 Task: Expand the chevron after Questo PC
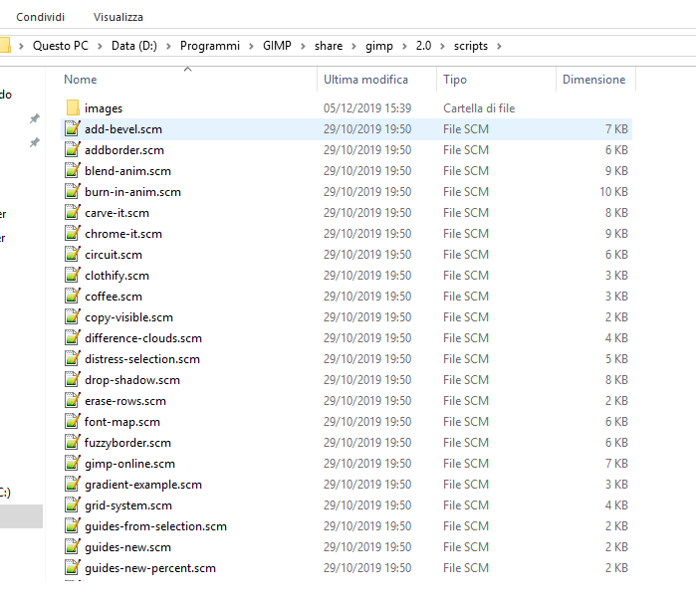100,46
